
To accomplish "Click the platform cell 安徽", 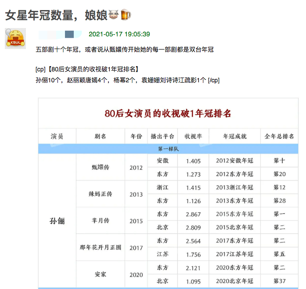I will 162,161.
